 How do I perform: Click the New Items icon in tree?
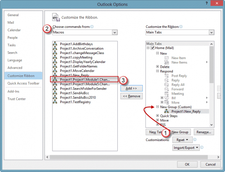pos(167,62)
